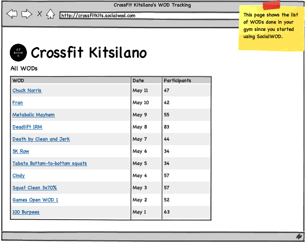This screenshot has height=242, width=305.
Task: Focus the URL address bar
Action: 149,16
